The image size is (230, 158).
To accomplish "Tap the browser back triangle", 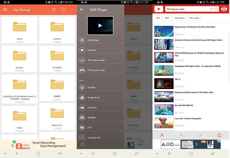I will 181,135.
